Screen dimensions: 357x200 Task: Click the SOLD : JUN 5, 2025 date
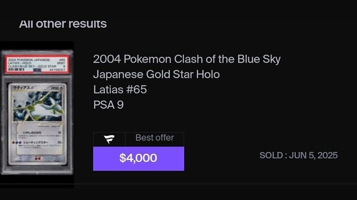pos(299,155)
